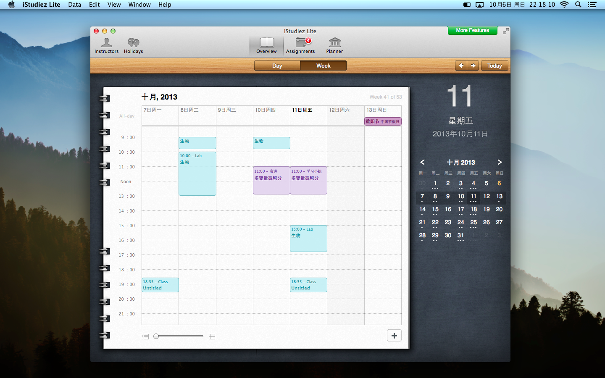Open Spotlight search icon
Viewport: 605px width, 378px height.
click(578, 5)
